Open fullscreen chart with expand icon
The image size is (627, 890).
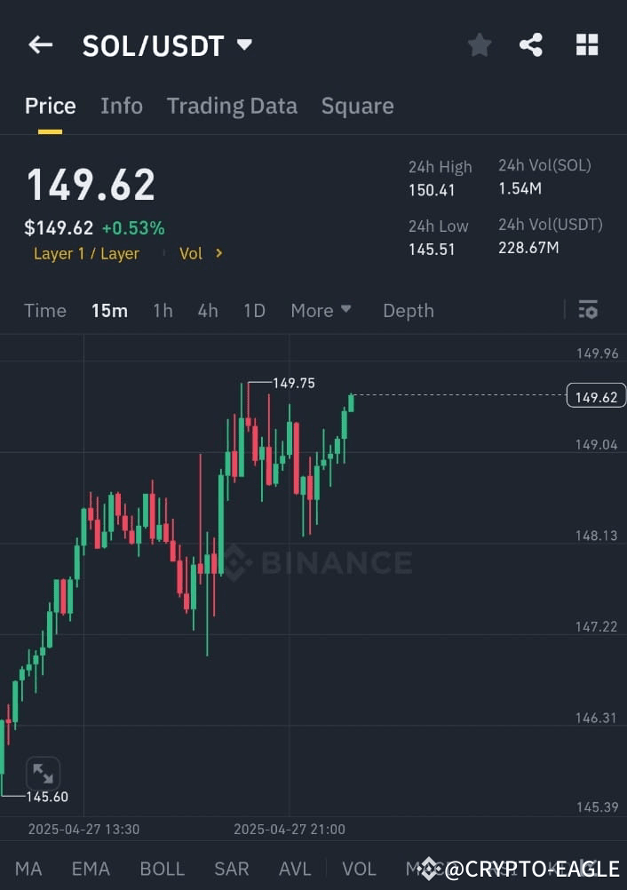[44, 773]
